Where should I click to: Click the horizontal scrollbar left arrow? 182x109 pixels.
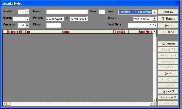(4, 104)
